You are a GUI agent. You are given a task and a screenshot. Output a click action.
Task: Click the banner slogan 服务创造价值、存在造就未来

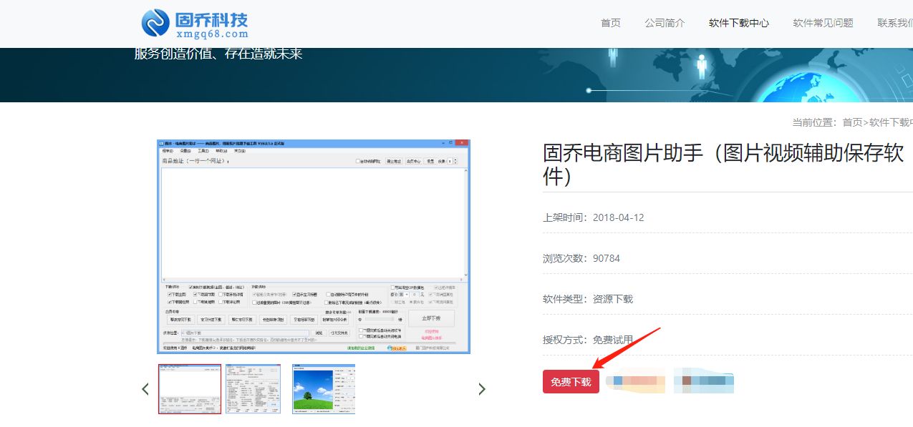[218, 54]
